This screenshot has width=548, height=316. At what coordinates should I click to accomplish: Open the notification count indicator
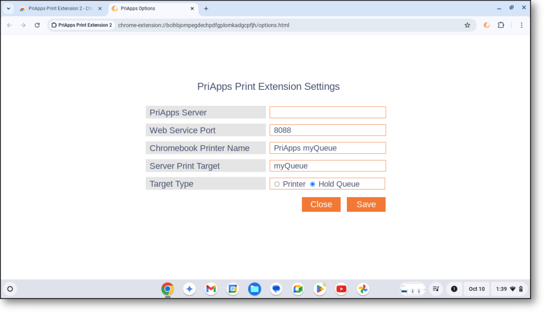pyautogui.click(x=454, y=289)
